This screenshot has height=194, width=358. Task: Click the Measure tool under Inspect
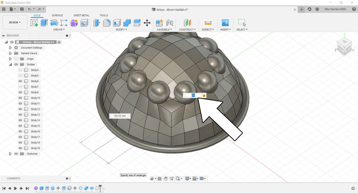208,23
